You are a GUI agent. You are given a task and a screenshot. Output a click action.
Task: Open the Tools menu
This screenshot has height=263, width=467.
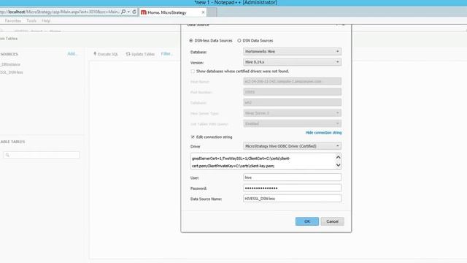(31, 20)
